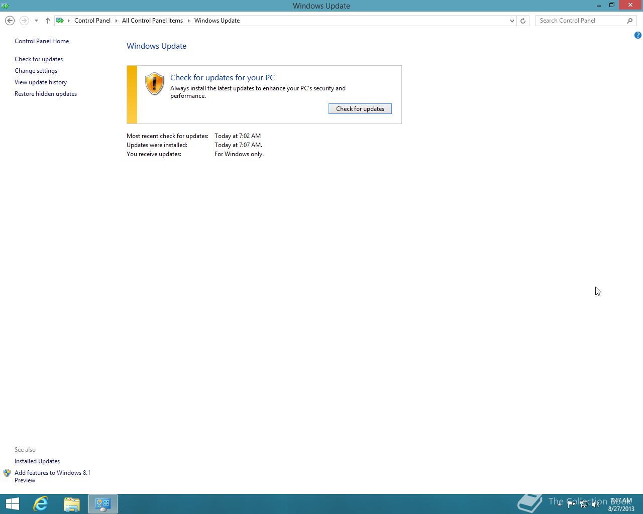
Task: Click the Control Panel address bar icon
Action: point(60,21)
